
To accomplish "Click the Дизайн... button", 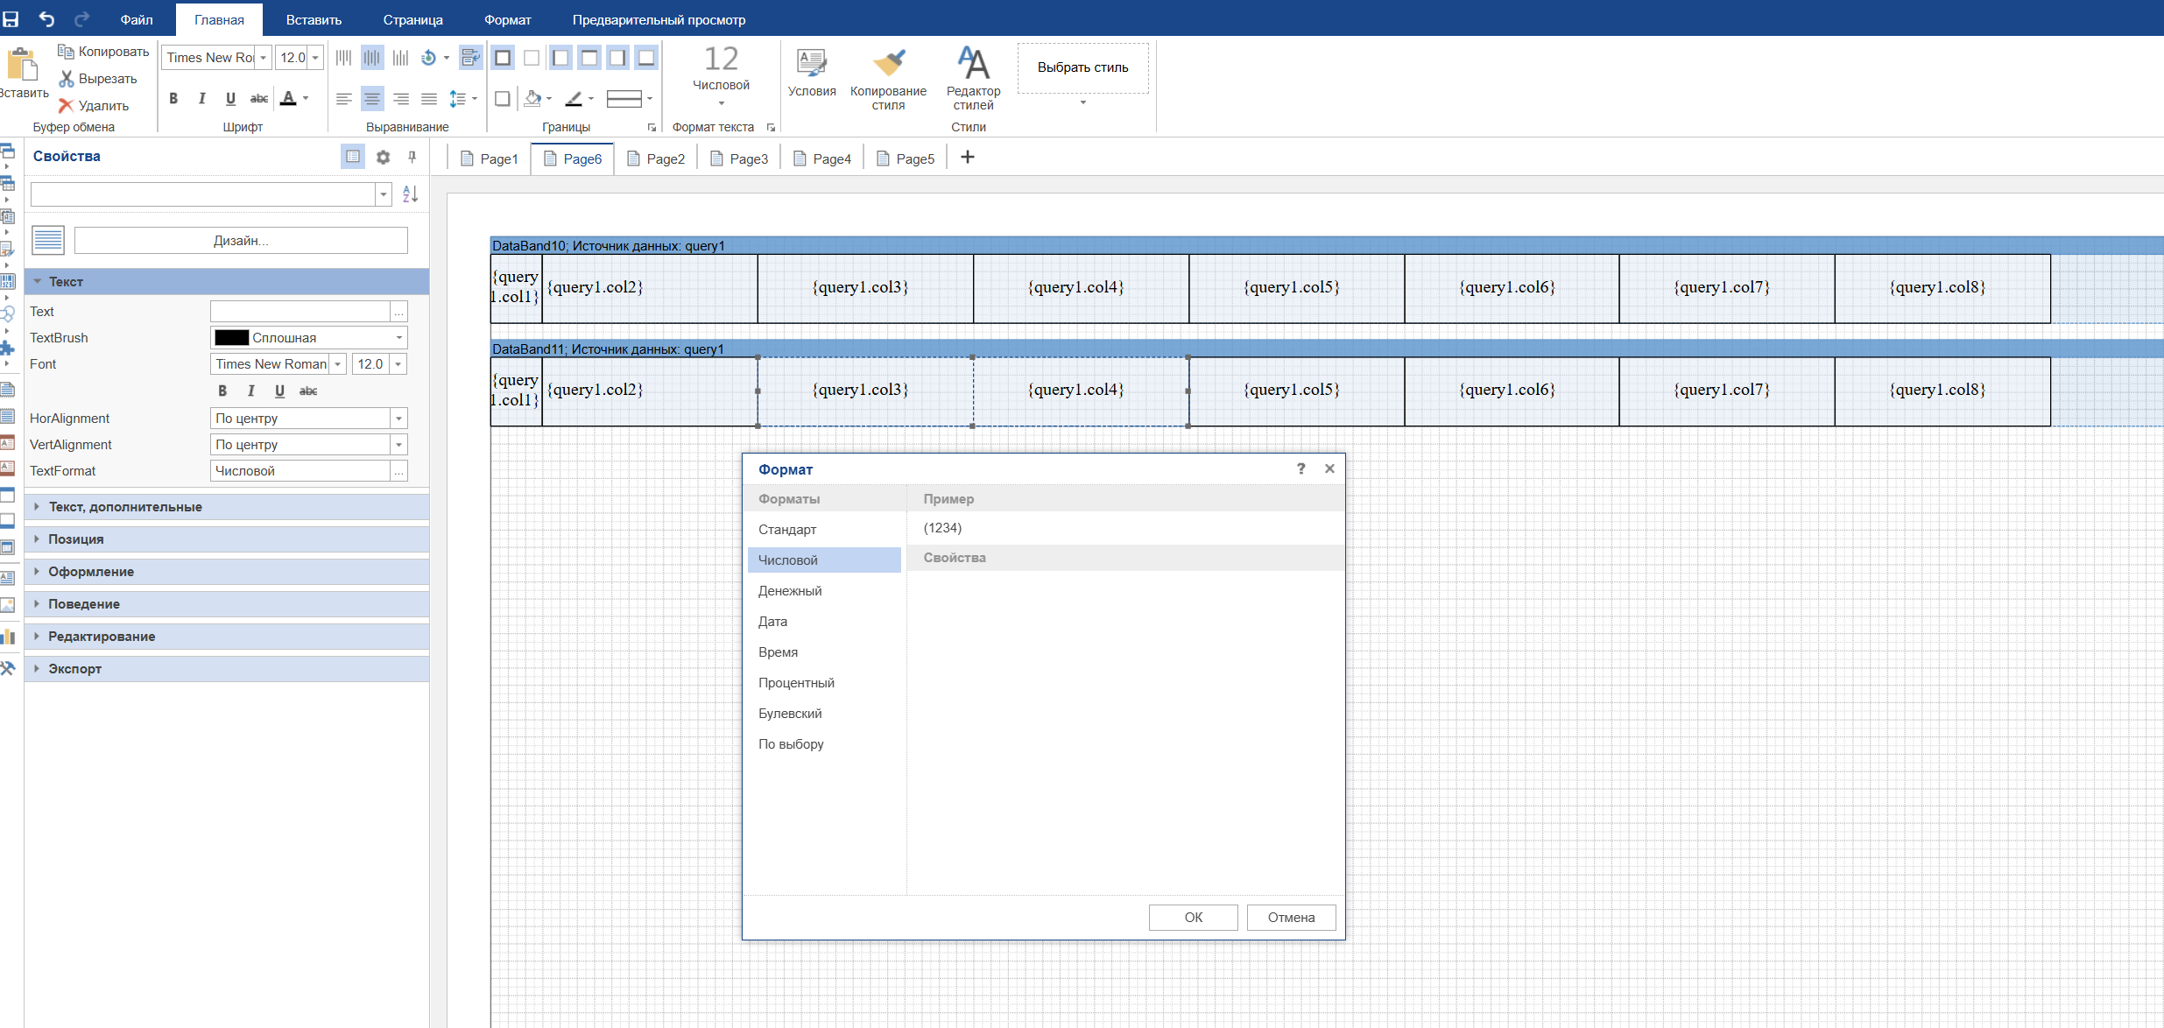I will click(x=241, y=241).
